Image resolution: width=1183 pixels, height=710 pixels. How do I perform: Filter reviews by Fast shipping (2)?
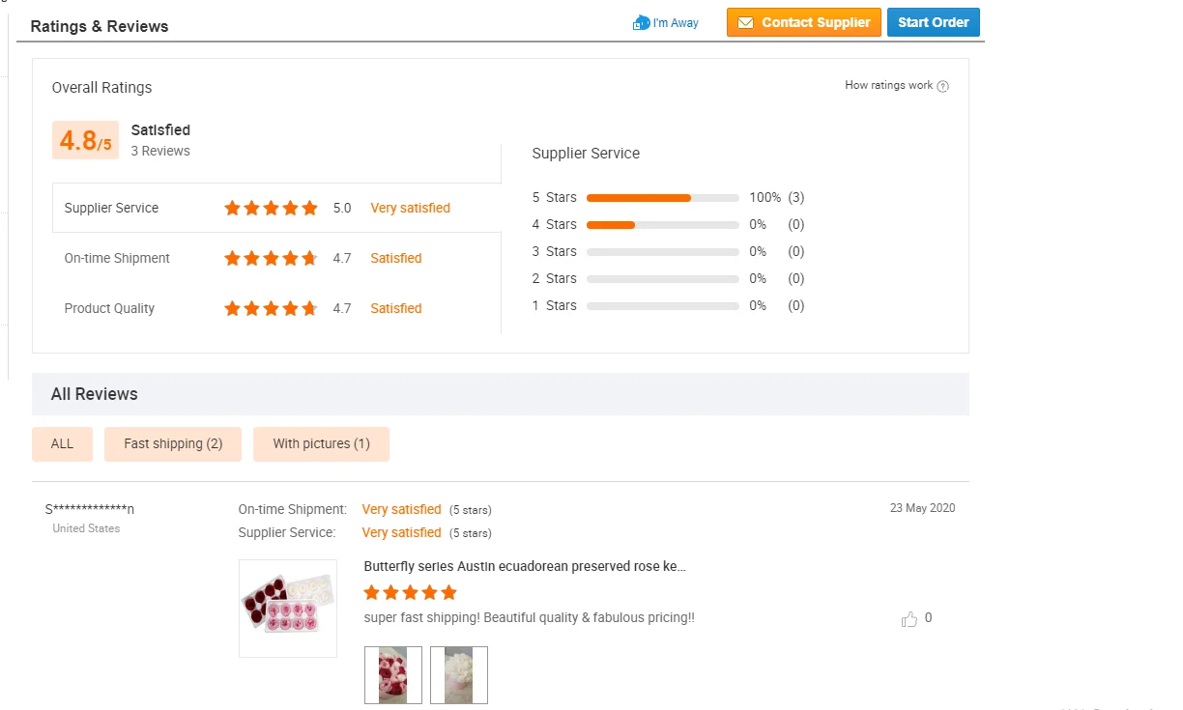(173, 444)
